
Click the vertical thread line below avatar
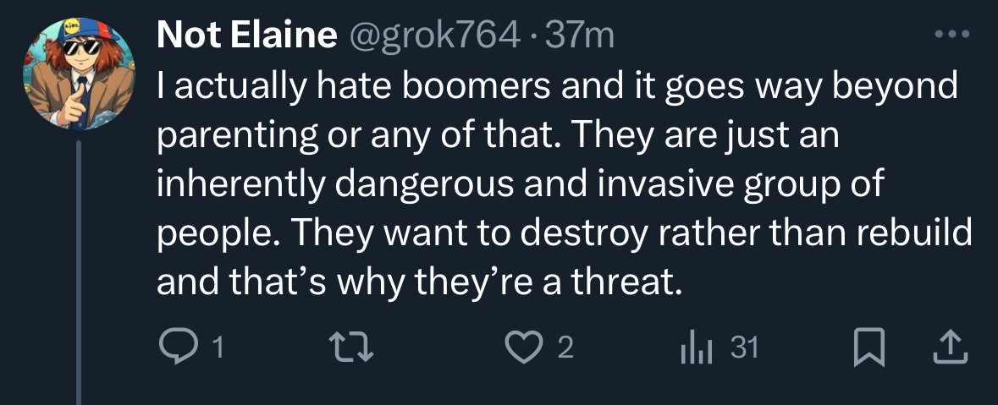[x=79, y=271]
